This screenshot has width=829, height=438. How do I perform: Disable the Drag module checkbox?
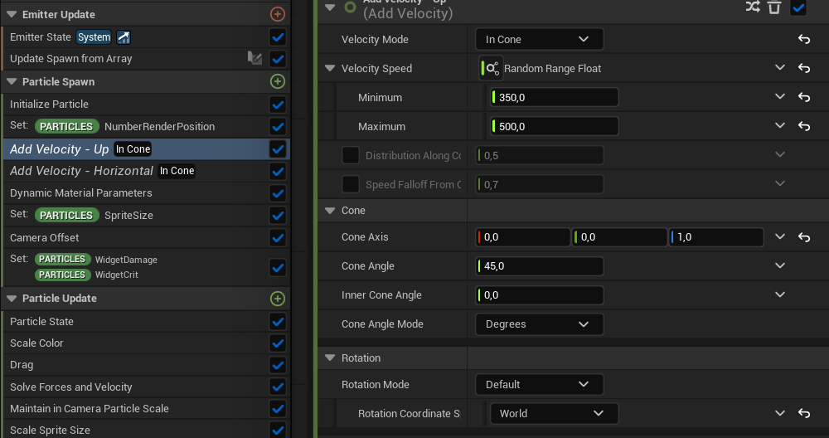coord(278,365)
